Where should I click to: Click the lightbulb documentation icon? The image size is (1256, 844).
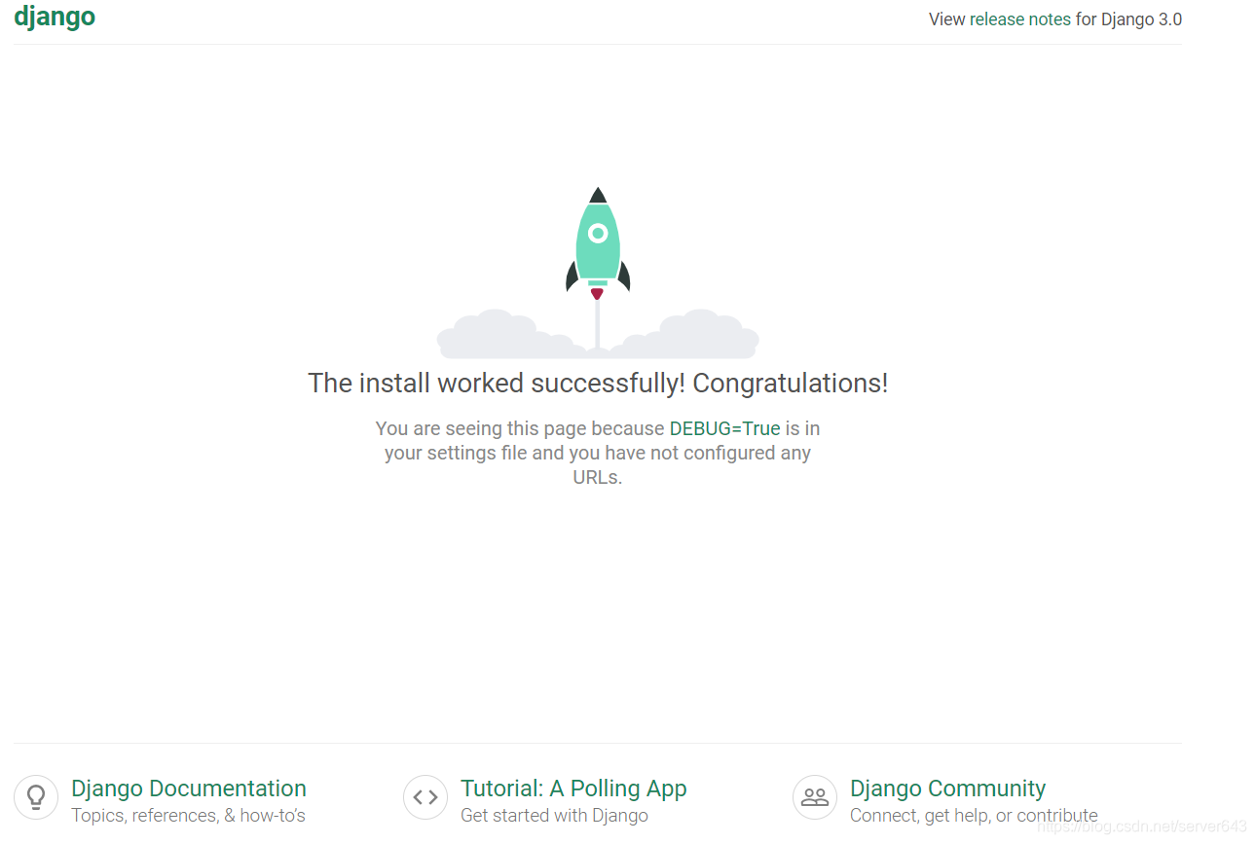[36, 797]
